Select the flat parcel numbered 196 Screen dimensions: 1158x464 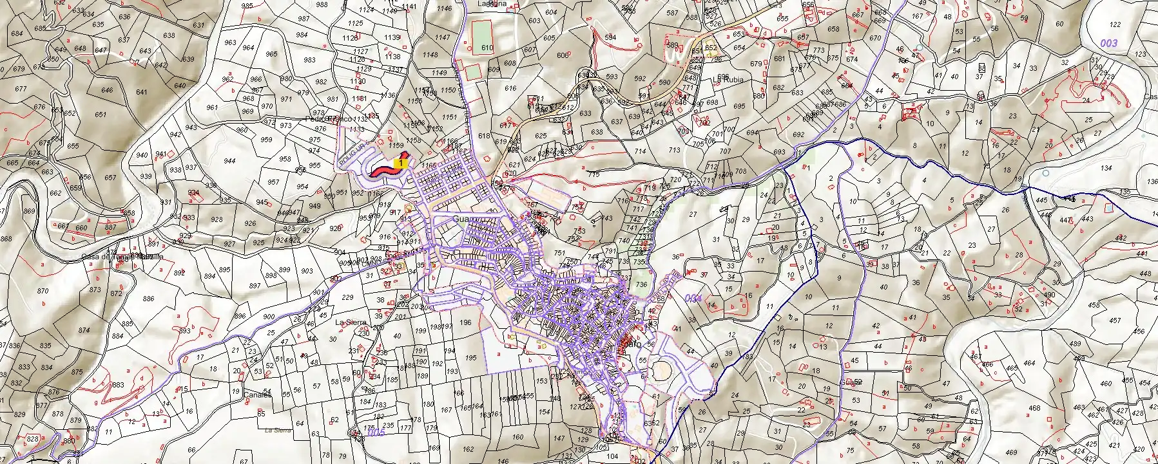coord(465,323)
